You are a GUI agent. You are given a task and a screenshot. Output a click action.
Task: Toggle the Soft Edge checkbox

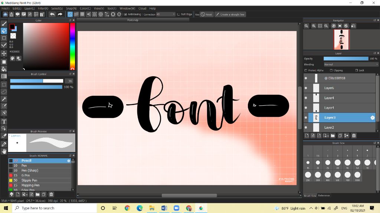[x=178, y=14]
